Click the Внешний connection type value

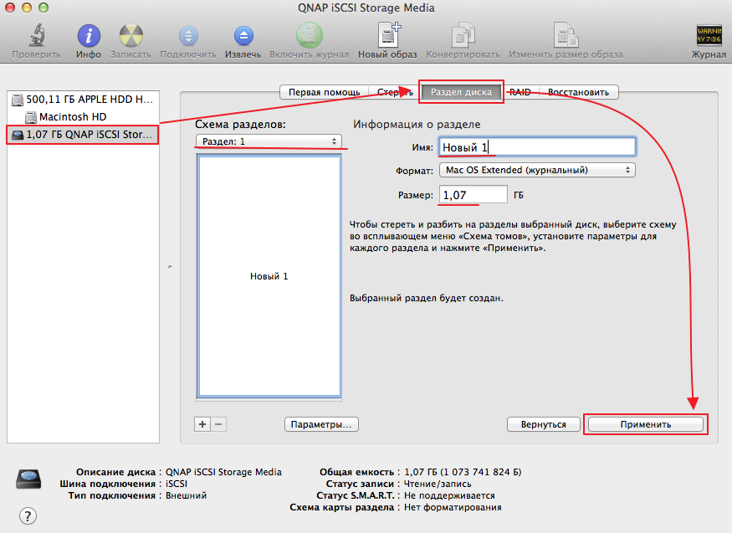tap(186, 495)
